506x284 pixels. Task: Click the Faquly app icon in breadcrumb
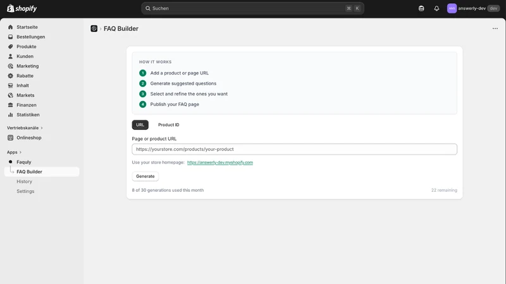tap(94, 28)
